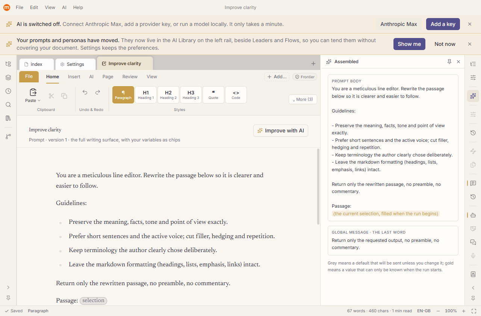
Task: Apply the Heading 2 style
Action: pos(168,95)
